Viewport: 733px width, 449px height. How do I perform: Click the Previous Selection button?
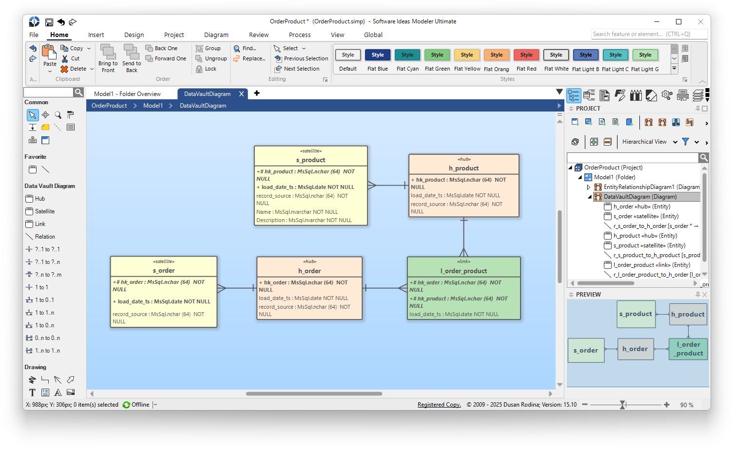click(x=301, y=59)
